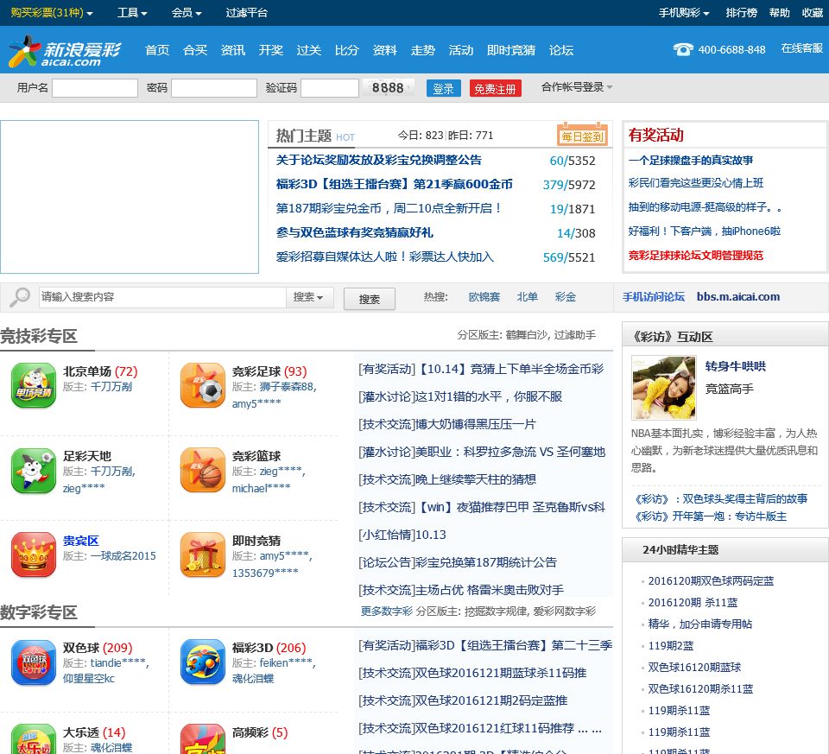Go to 首页 in the main navigation

coord(157,50)
